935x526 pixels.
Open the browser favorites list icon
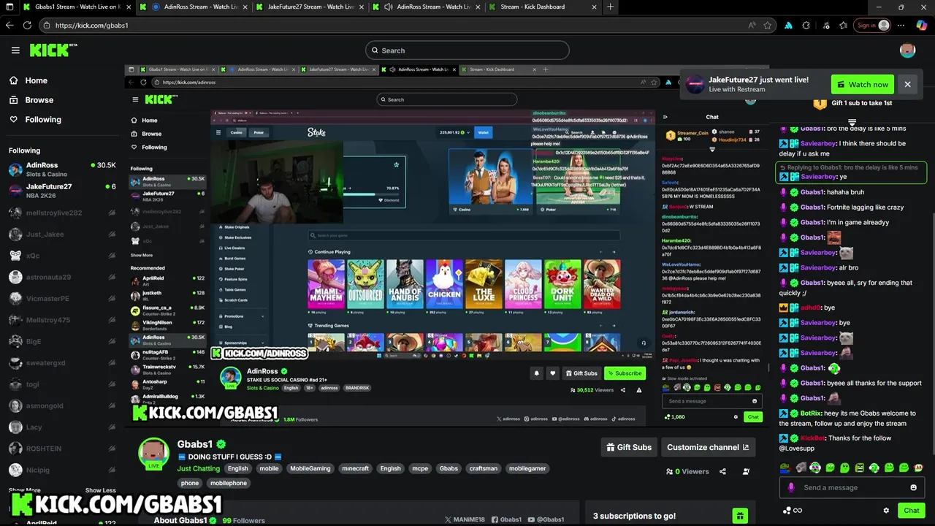(844, 25)
